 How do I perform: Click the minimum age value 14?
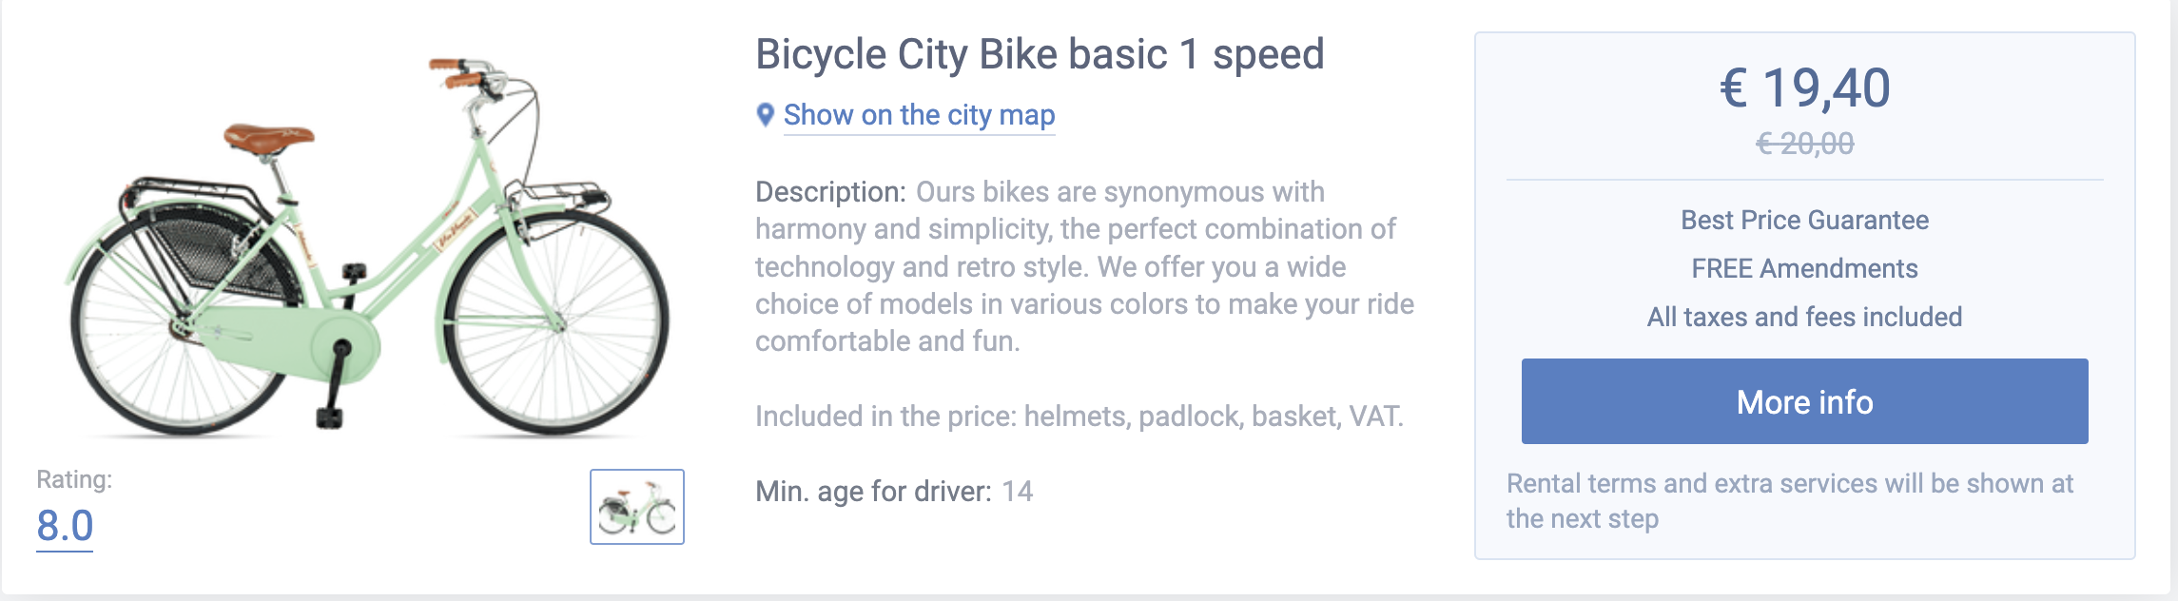[x=1017, y=491]
